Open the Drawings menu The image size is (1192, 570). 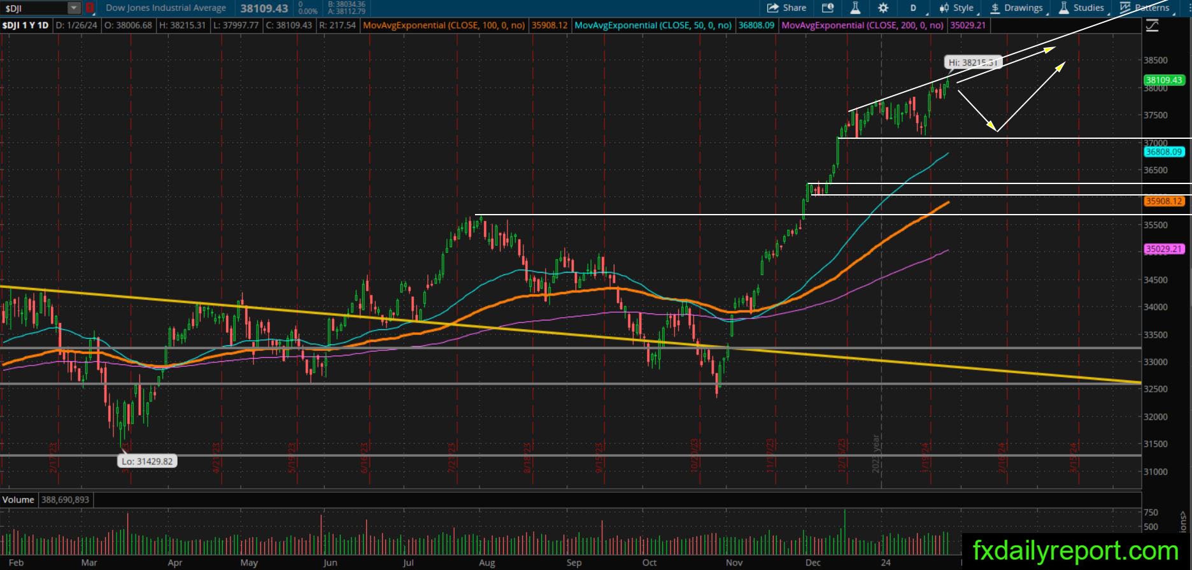point(1017,8)
